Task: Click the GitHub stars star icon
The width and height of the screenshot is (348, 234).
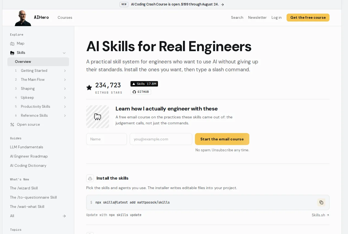Action: [x=89, y=88]
